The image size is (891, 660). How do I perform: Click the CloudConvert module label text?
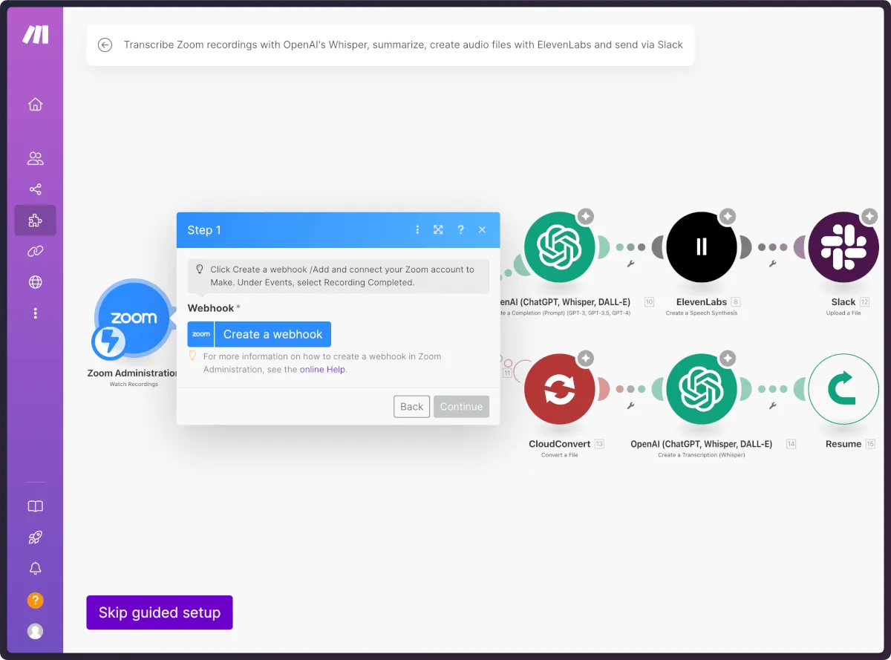(x=560, y=444)
